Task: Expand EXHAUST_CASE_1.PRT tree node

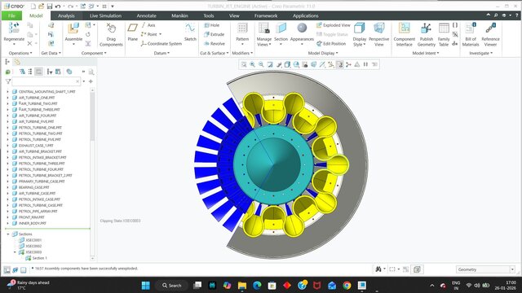Action: click(7, 146)
